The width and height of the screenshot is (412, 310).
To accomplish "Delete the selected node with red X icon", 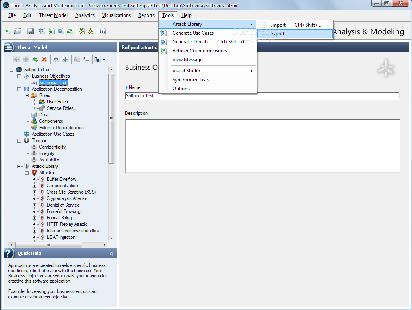I will [x=44, y=60].
